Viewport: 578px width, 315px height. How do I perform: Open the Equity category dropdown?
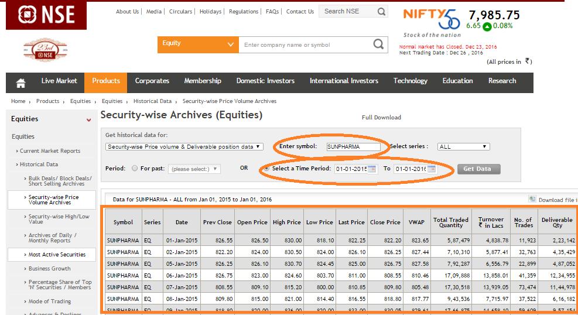pos(198,44)
